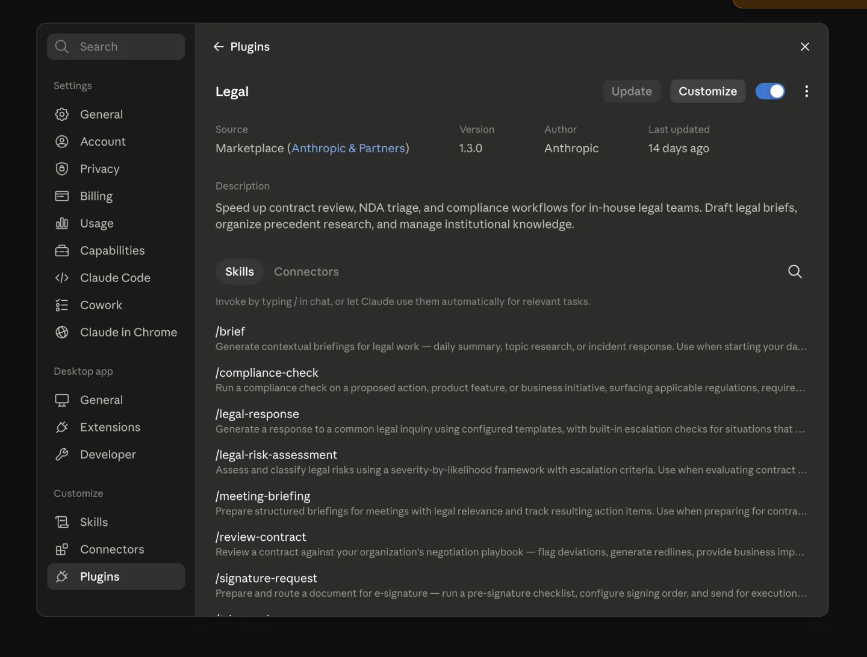Click the Author value Anthropic
The image size is (867, 657).
[x=571, y=148]
